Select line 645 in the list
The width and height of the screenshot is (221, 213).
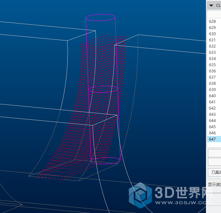click(214, 127)
